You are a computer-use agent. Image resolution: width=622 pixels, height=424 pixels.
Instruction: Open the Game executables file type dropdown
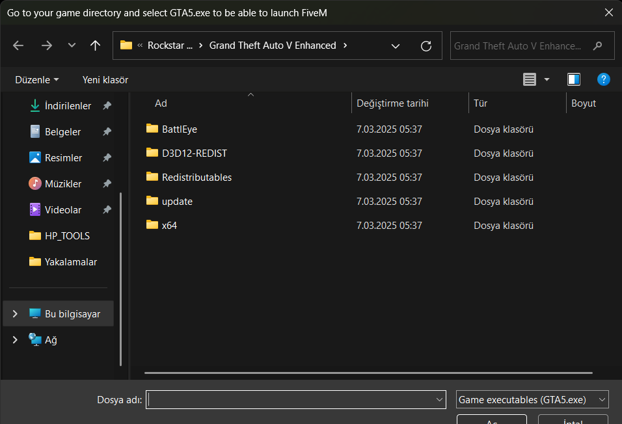click(532, 399)
